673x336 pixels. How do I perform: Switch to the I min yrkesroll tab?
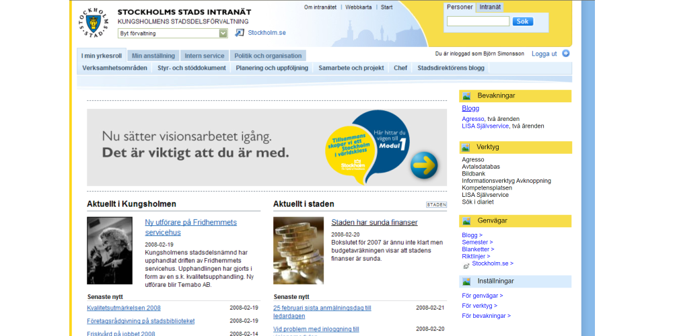[102, 56]
